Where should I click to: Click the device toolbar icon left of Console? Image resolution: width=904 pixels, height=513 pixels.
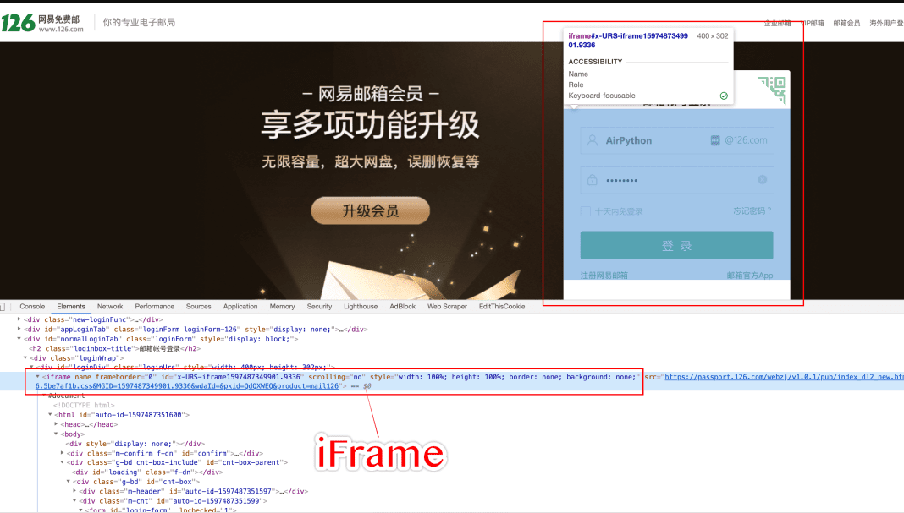coord(3,307)
